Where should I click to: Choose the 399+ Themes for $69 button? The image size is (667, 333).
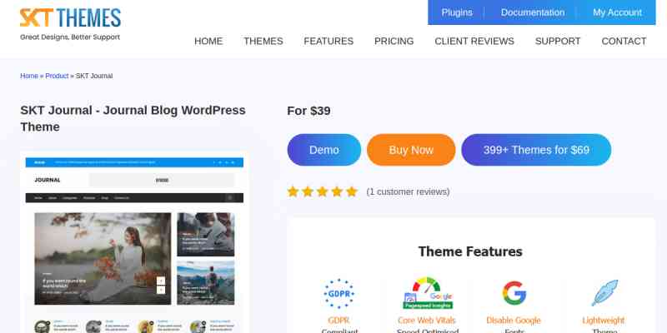pos(536,150)
